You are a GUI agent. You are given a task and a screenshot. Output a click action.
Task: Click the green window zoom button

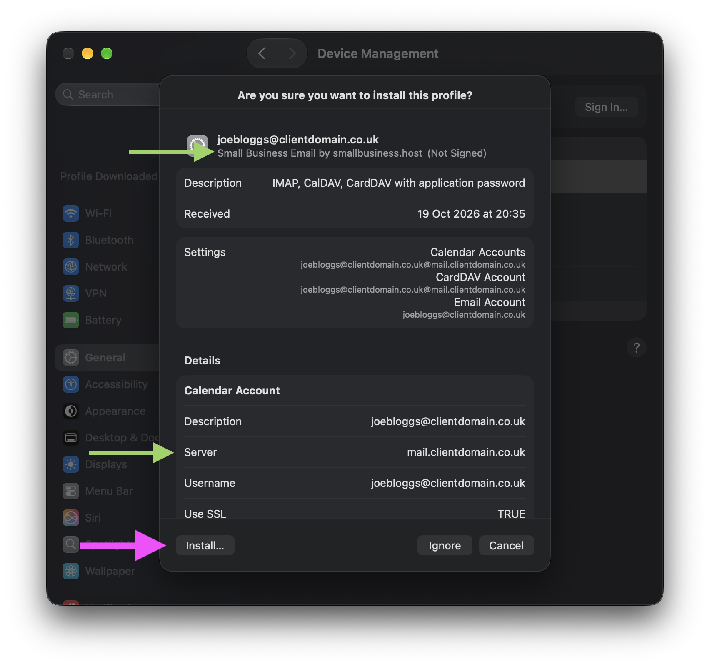click(107, 53)
